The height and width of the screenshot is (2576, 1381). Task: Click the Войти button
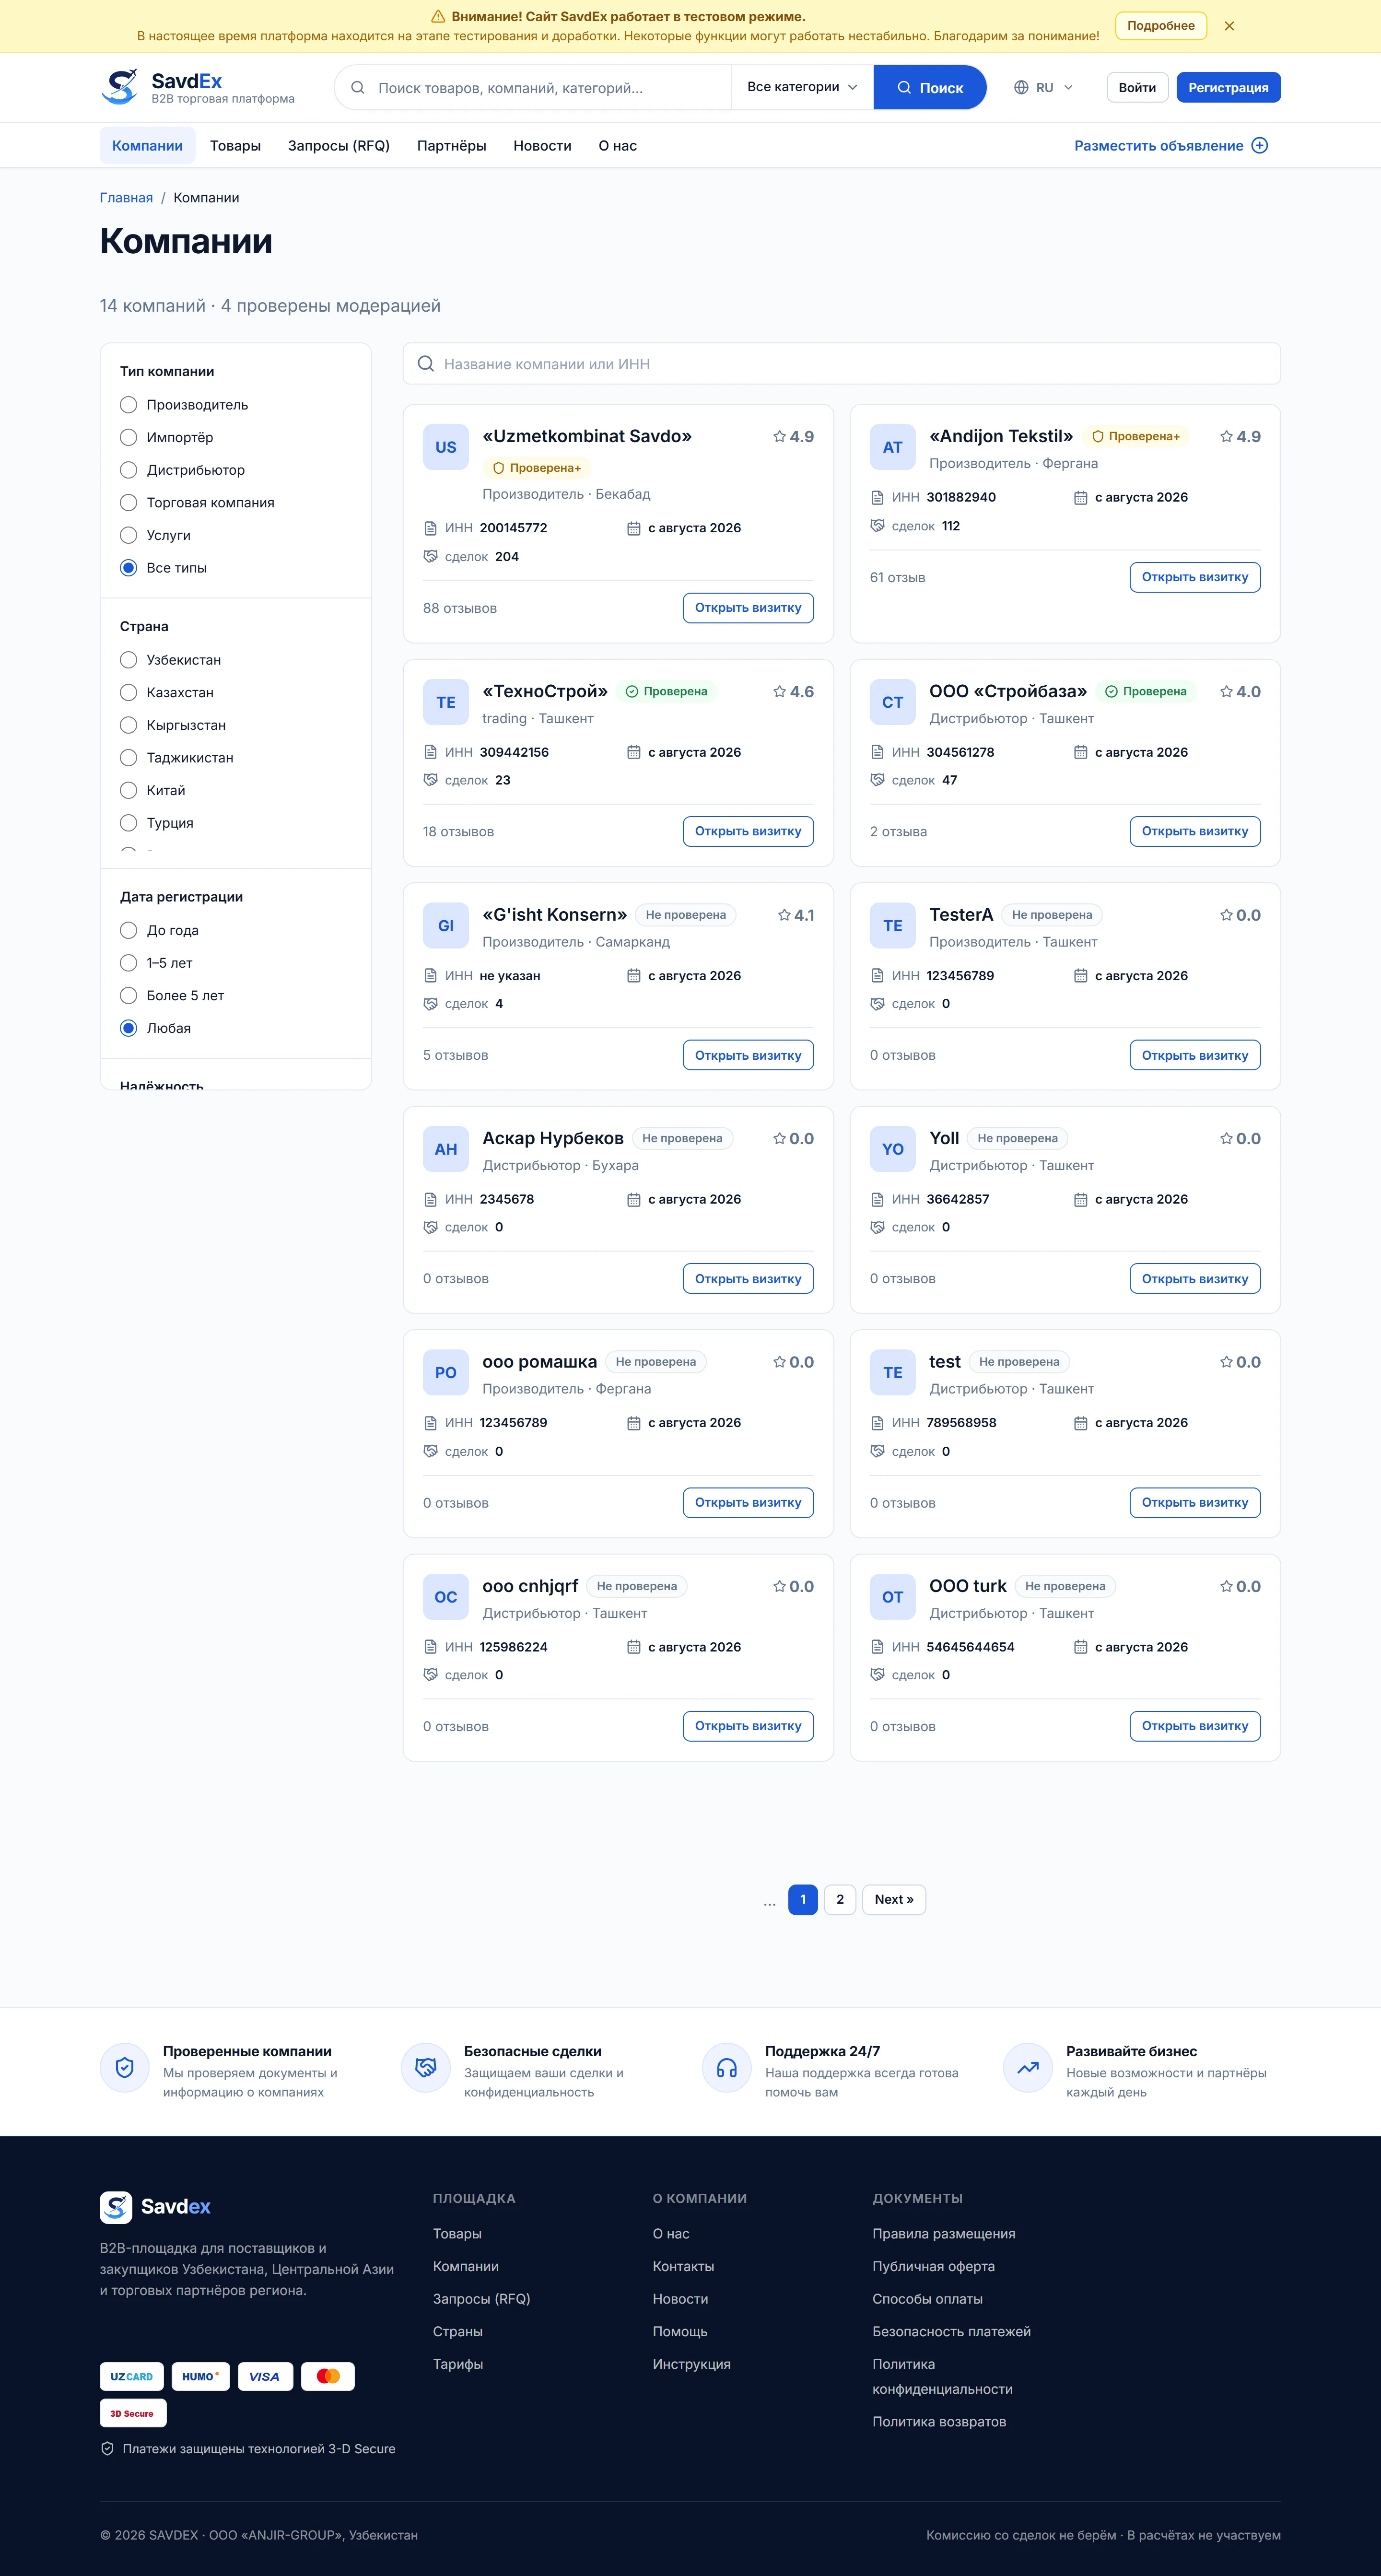click(x=1137, y=88)
